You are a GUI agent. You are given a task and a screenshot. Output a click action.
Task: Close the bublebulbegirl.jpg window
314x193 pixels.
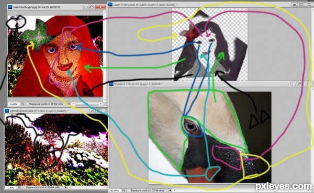pyautogui.click(x=100, y=7)
